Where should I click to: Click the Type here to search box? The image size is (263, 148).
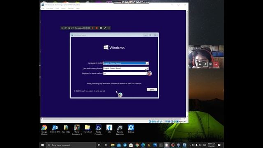[x=71, y=145]
